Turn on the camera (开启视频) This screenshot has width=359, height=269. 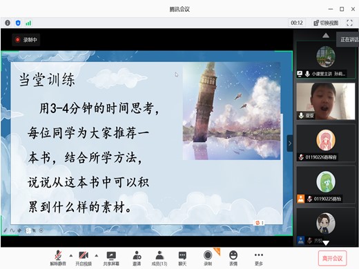coord(84,258)
